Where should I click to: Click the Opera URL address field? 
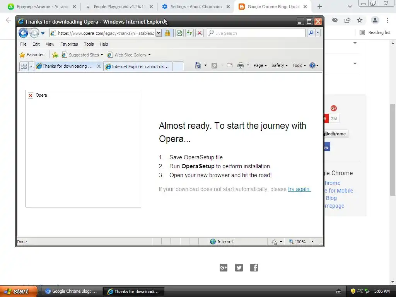[102, 33]
